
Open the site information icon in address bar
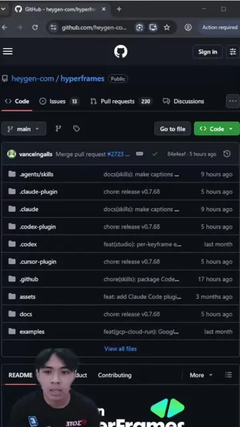point(53,27)
